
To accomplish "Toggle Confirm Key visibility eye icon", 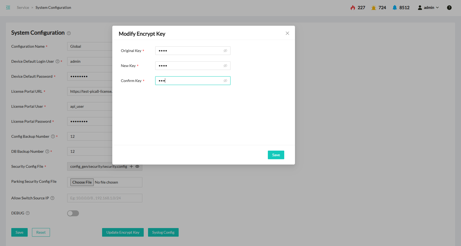I will pos(225,81).
